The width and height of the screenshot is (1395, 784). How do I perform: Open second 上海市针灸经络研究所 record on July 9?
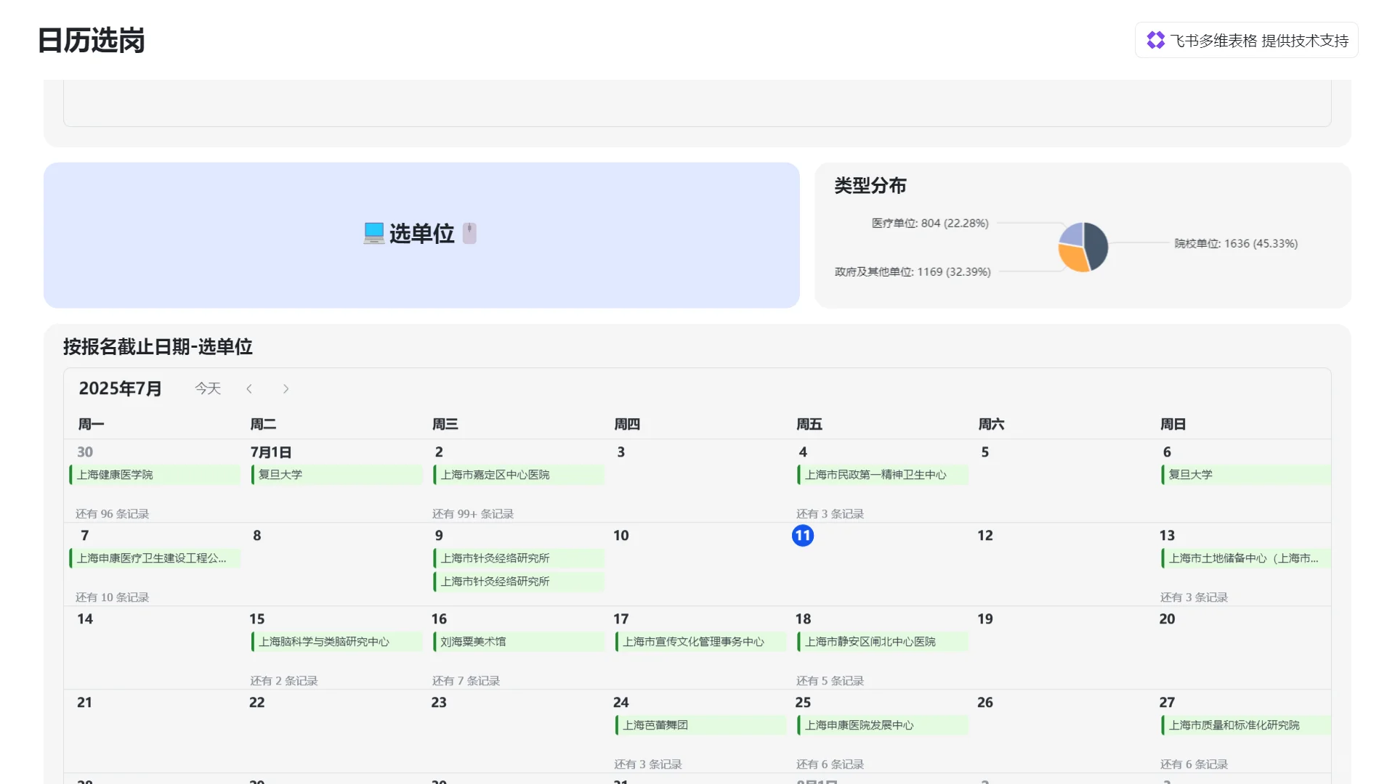point(519,581)
